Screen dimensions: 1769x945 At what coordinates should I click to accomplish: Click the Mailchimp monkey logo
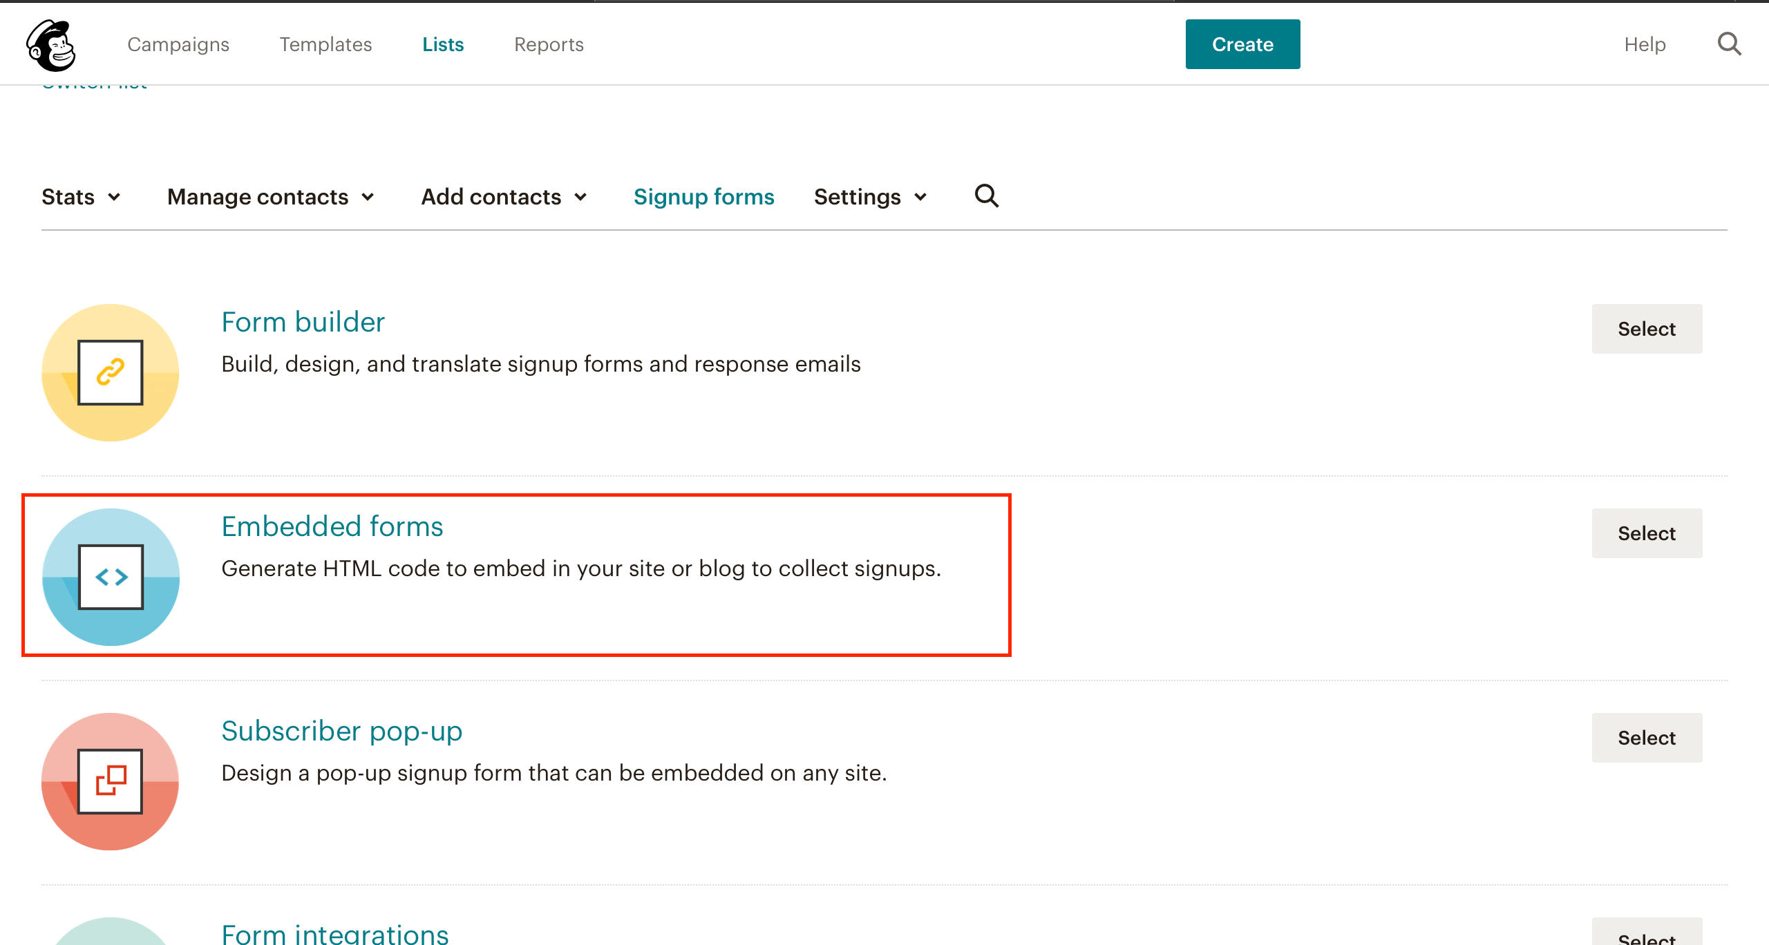pos(50,45)
